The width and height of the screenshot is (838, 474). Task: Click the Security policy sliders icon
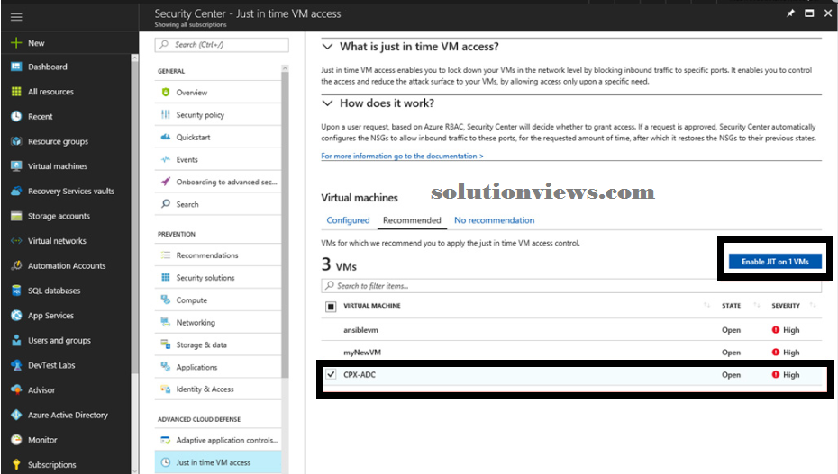click(x=166, y=114)
